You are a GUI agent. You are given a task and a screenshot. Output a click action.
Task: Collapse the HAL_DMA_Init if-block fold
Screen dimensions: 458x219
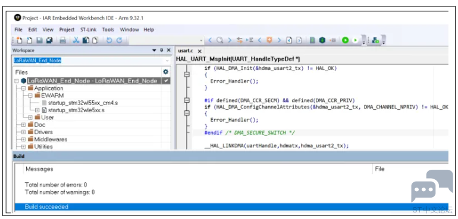coord(187,74)
